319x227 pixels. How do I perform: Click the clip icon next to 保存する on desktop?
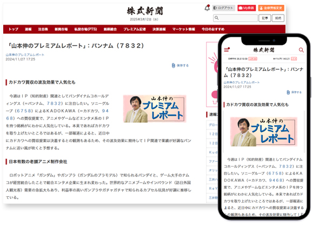click(x=174, y=65)
